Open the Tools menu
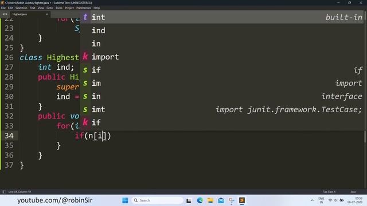 (59, 8)
